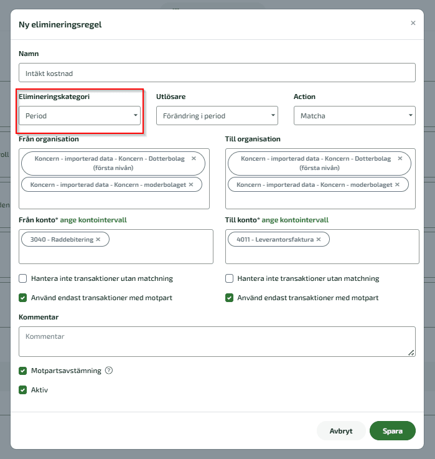Click ange kontointervall link for Till konto
435x459 pixels.
coord(295,220)
